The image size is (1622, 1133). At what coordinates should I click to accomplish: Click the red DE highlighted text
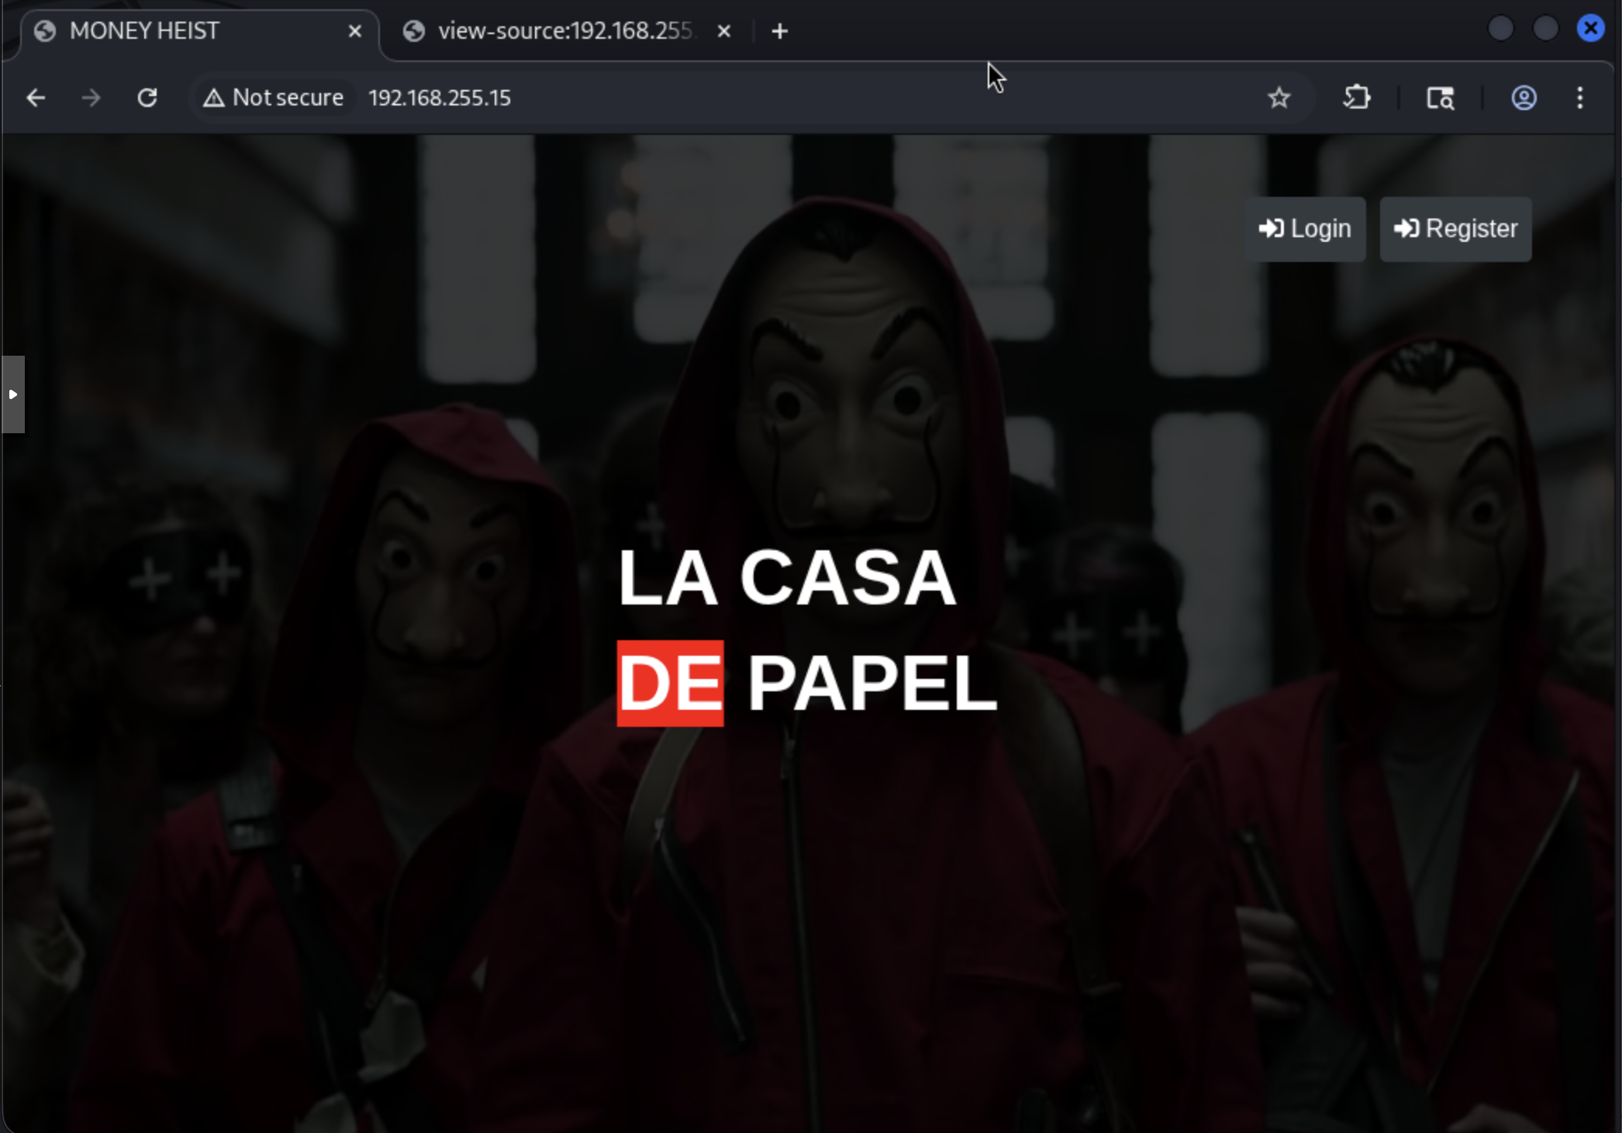coord(670,683)
